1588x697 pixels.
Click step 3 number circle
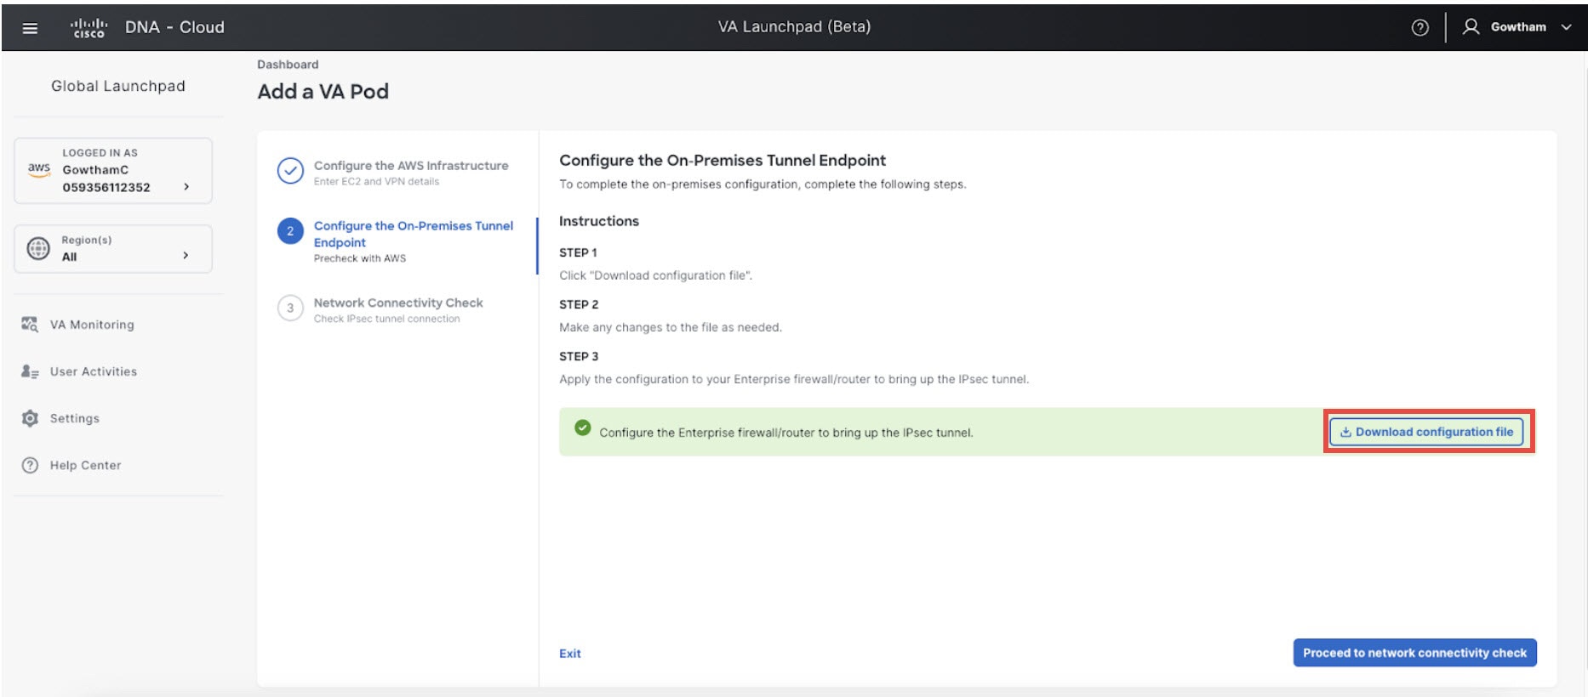tap(290, 308)
